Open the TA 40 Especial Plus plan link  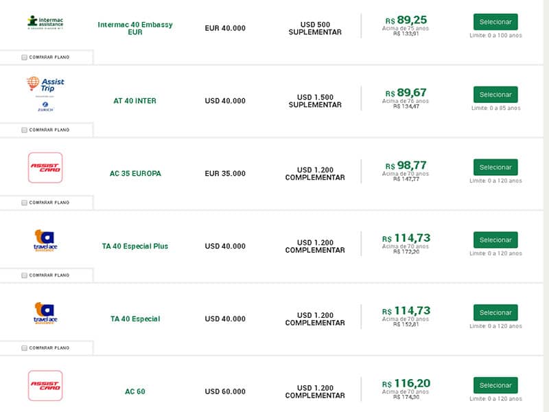135,247
